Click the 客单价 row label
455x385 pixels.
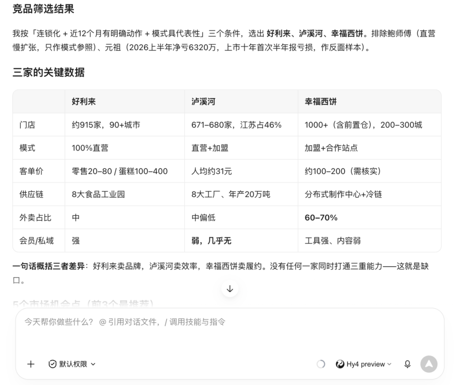point(31,171)
